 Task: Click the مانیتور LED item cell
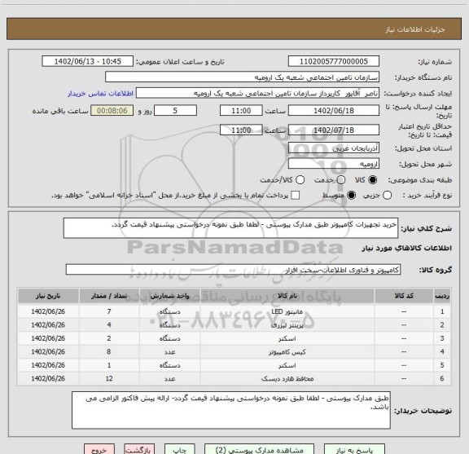coord(287,311)
